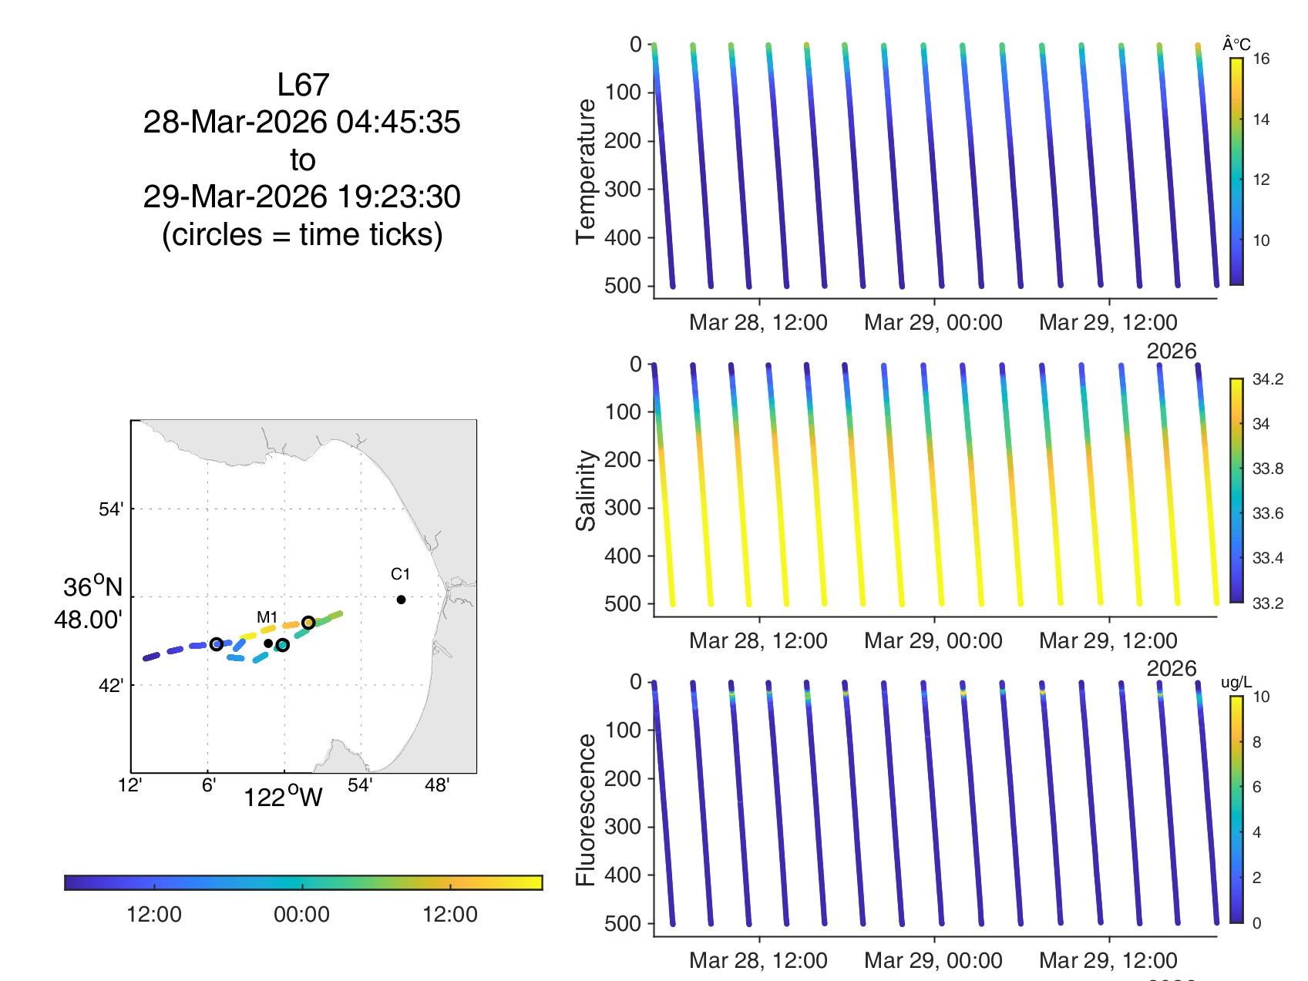Click the '(circles = time ticks)' note
The image size is (1308, 981).
click(302, 235)
